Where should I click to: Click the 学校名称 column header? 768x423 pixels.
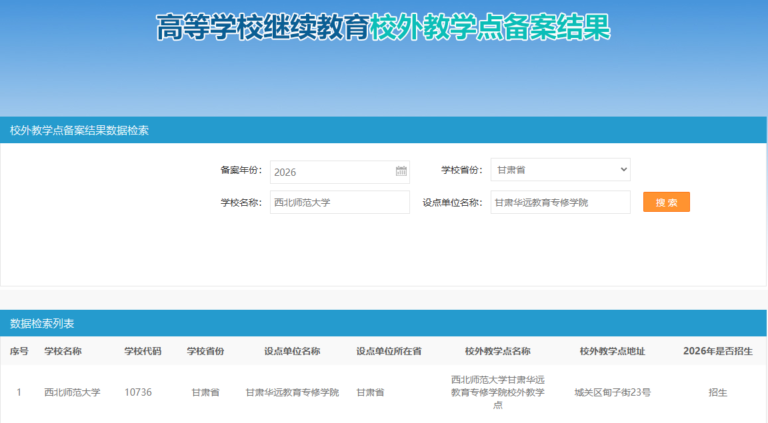tap(63, 351)
